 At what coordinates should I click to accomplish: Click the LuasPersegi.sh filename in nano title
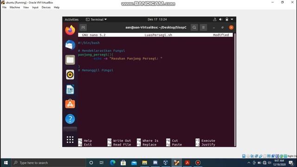click(158, 35)
